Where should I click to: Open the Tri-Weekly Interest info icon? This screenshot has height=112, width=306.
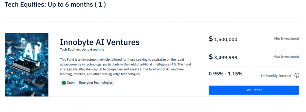(297, 75)
